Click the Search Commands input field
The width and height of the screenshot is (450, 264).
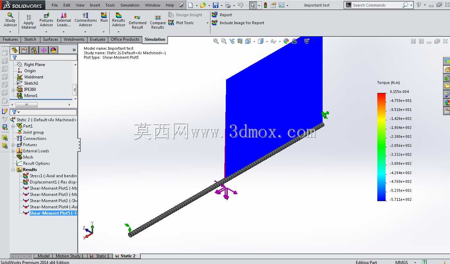(377, 5)
